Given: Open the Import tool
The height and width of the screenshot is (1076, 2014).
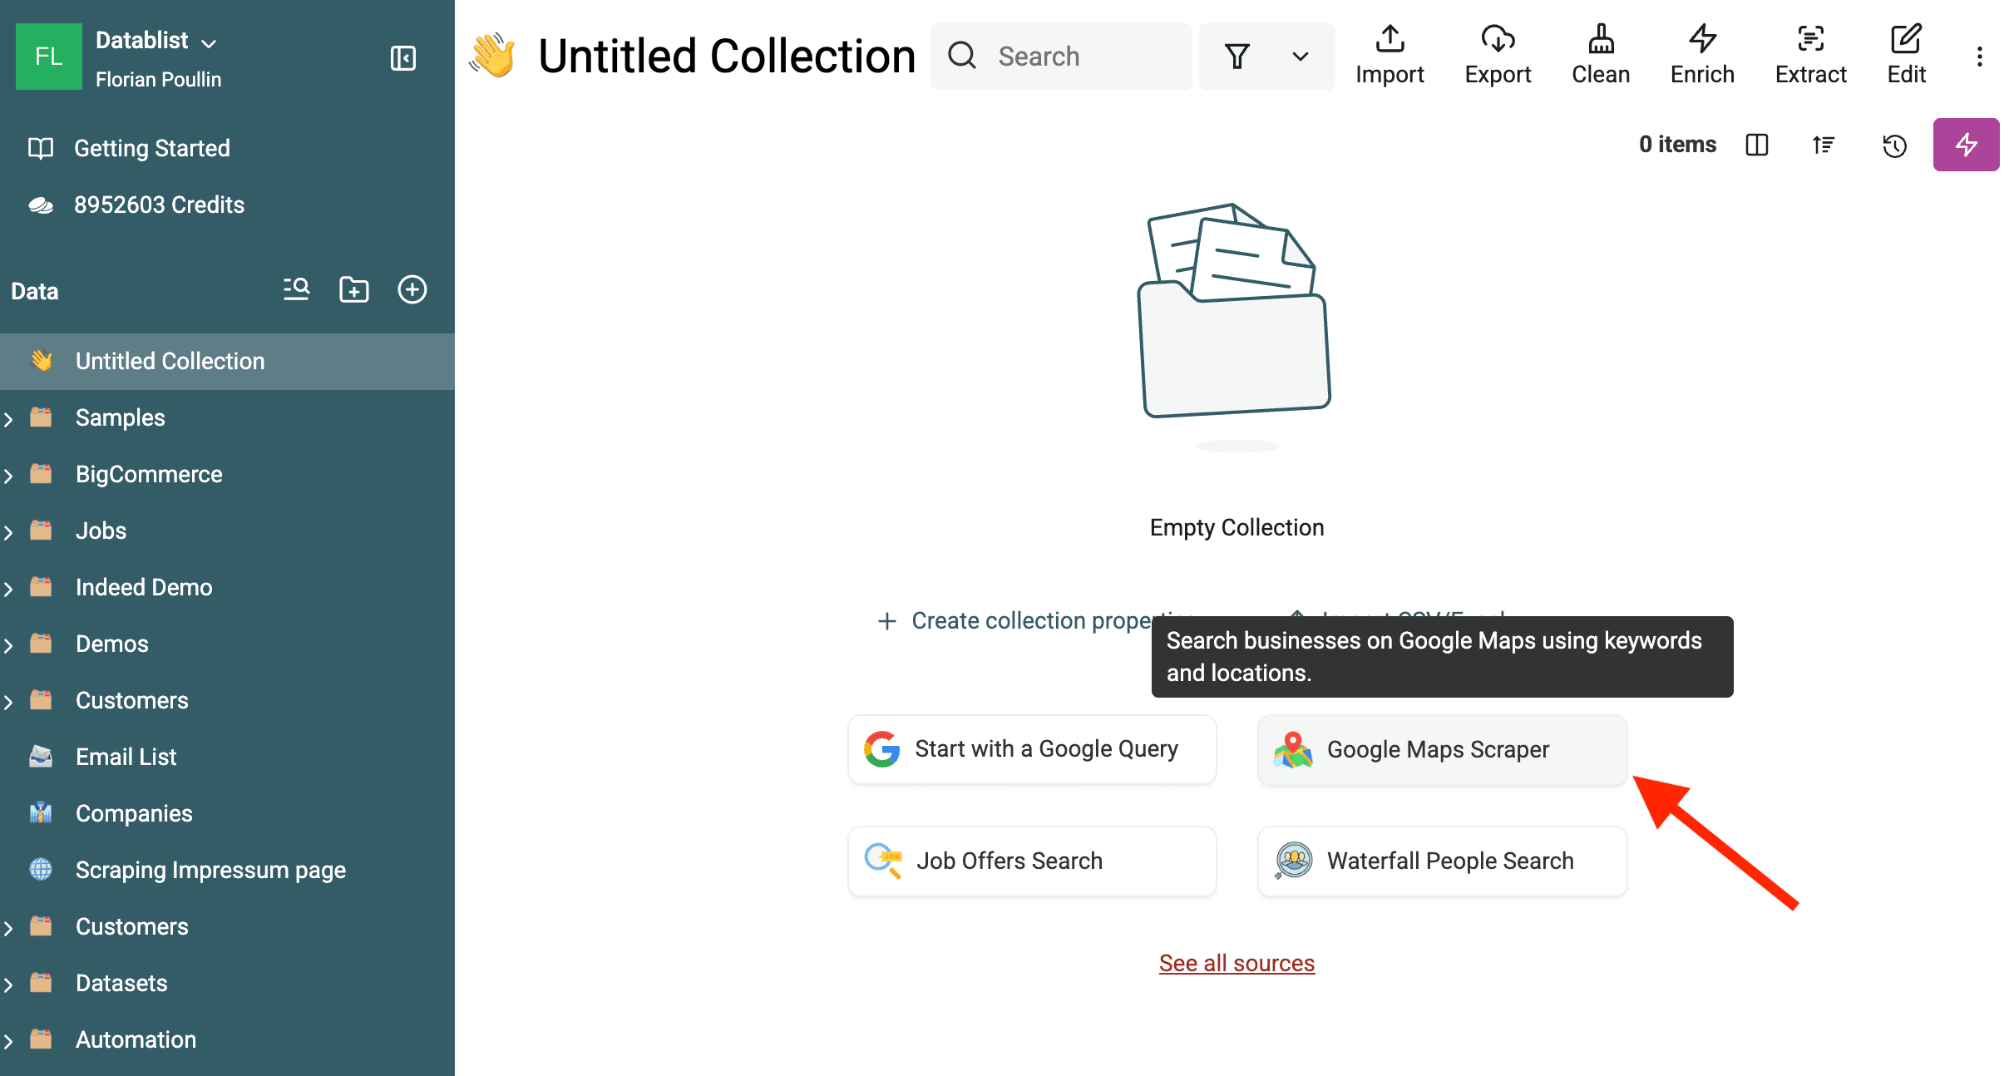Looking at the screenshot, I should 1389,53.
